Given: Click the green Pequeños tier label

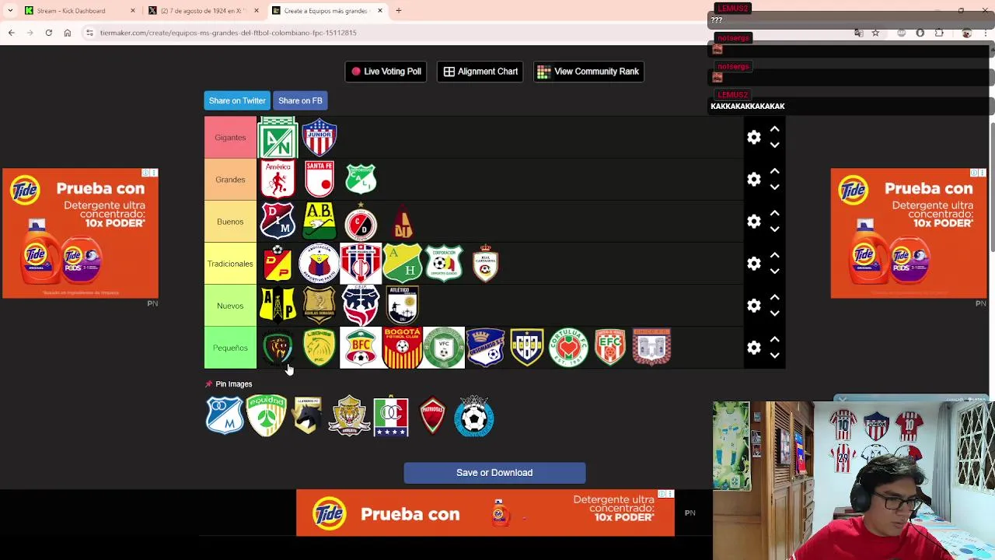Looking at the screenshot, I should pyautogui.click(x=230, y=348).
